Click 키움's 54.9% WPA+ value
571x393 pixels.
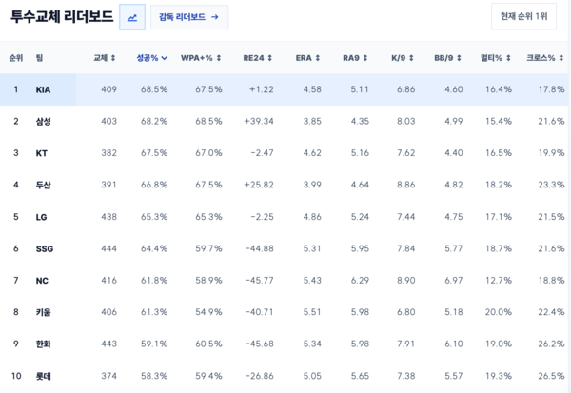(x=208, y=312)
